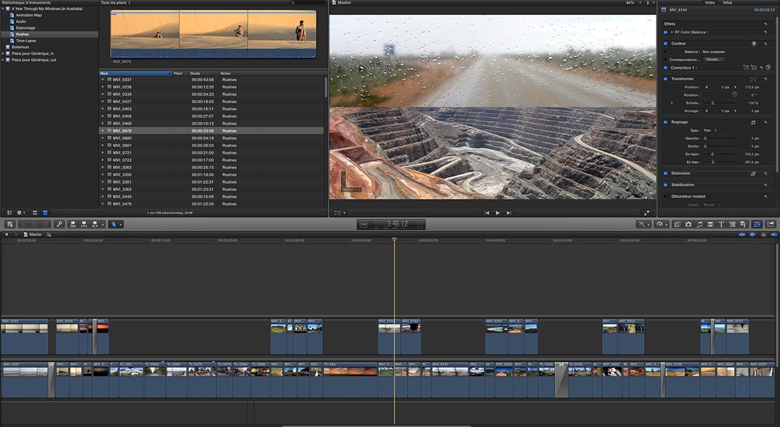Click the Choisir... button
This screenshot has height=427, width=780.
[x=714, y=59]
